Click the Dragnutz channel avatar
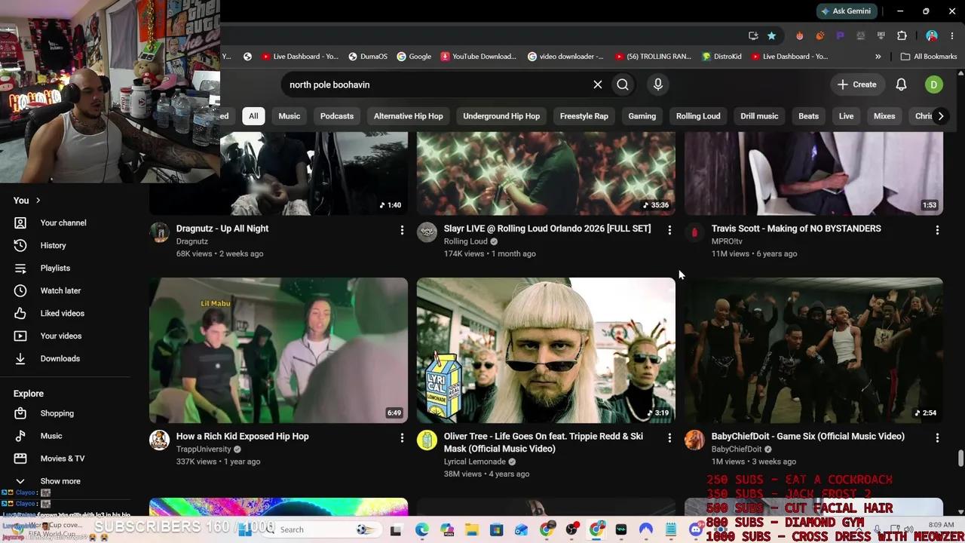The width and height of the screenshot is (965, 543). tap(159, 232)
